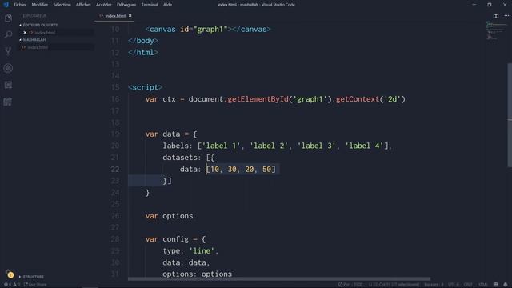Collapse the MASHALLAH folder section
512x288 pixels.
point(33,40)
